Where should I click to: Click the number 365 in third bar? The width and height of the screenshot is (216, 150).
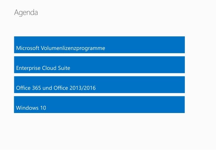point(37,88)
